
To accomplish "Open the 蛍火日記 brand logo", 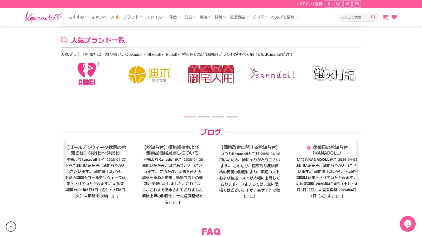I will tap(334, 74).
